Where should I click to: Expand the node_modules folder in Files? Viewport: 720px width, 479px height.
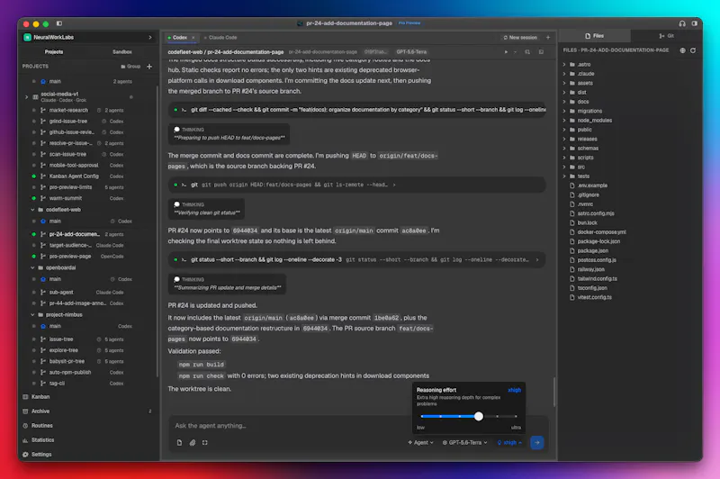pyautogui.click(x=564, y=121)
